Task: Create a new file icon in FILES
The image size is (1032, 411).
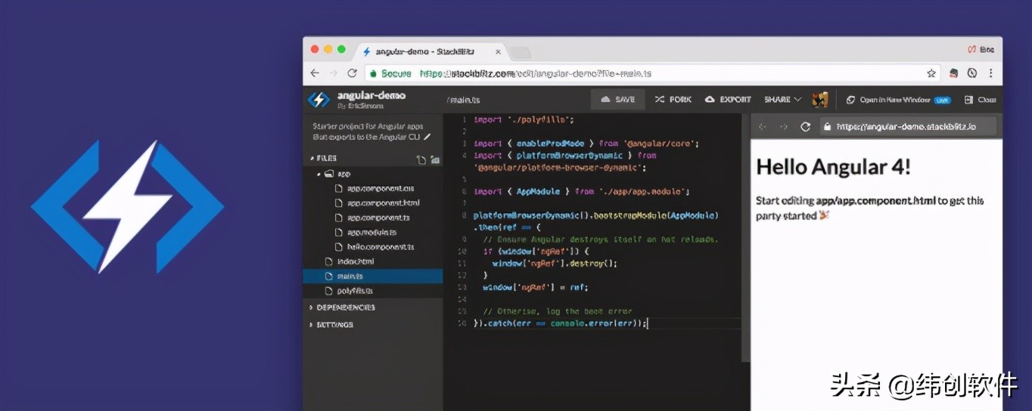Action: 421,159
